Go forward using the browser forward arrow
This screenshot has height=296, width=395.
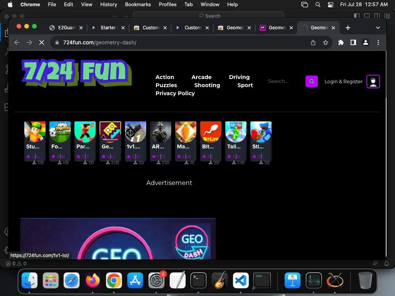(29, 42)
